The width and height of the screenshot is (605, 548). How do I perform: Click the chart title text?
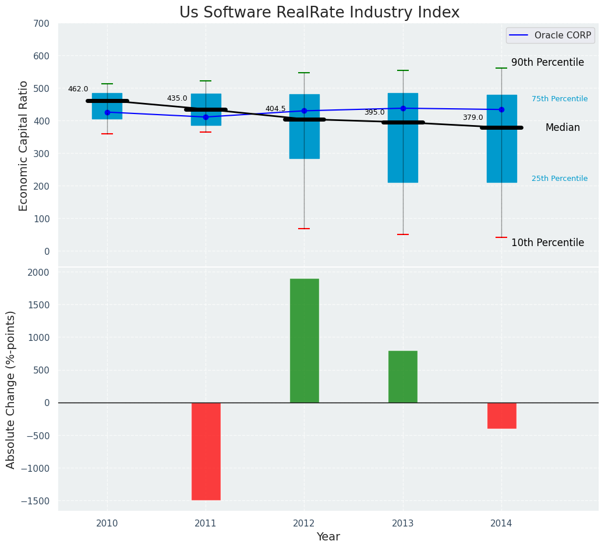click(x=319, y=13)
